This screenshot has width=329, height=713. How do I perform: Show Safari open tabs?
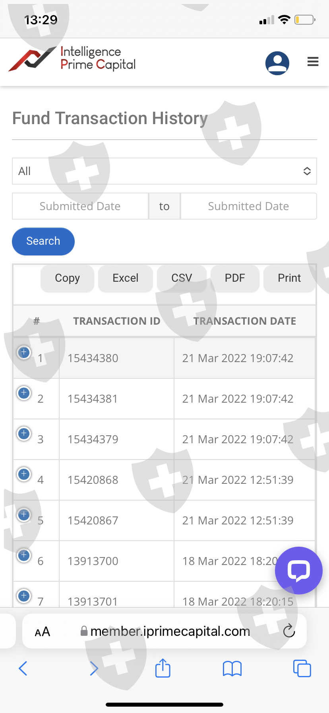point(302,668)
